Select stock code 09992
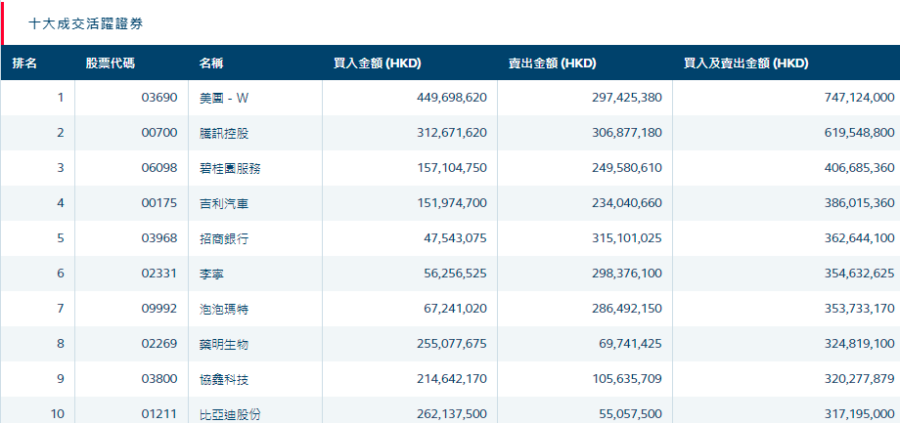900x423 pixels. tap(159, 309)
